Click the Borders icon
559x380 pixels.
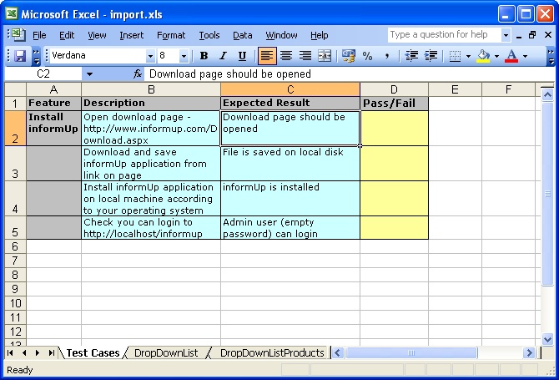click(455, 56)
